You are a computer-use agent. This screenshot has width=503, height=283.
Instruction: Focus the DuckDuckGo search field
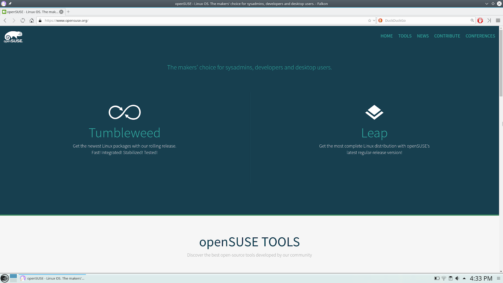tap(427, 20)
